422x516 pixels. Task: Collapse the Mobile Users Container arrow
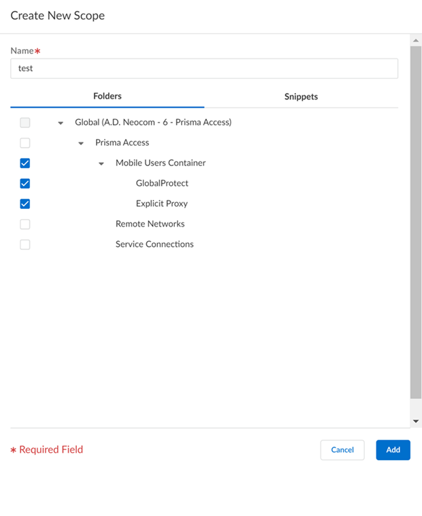[x=101, y=164]
